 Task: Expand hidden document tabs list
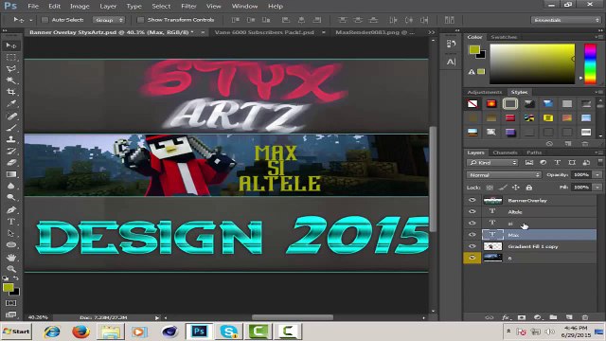click(432, 32)
